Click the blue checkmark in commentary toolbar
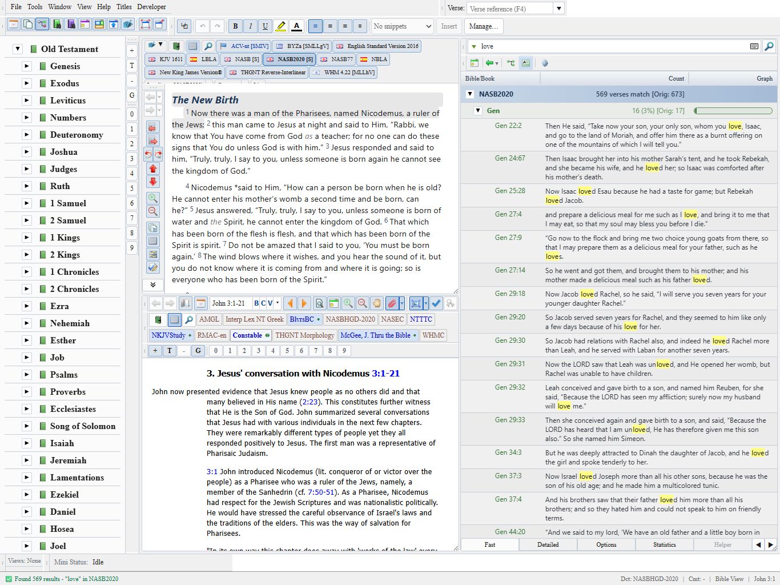780x585 pixels. (436, 303)
